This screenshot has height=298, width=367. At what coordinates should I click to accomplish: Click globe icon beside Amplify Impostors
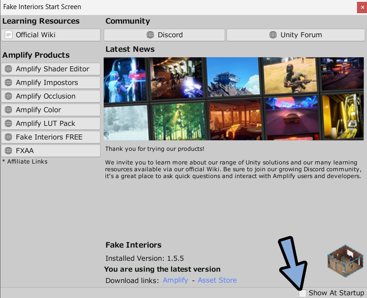pos(9,83)
